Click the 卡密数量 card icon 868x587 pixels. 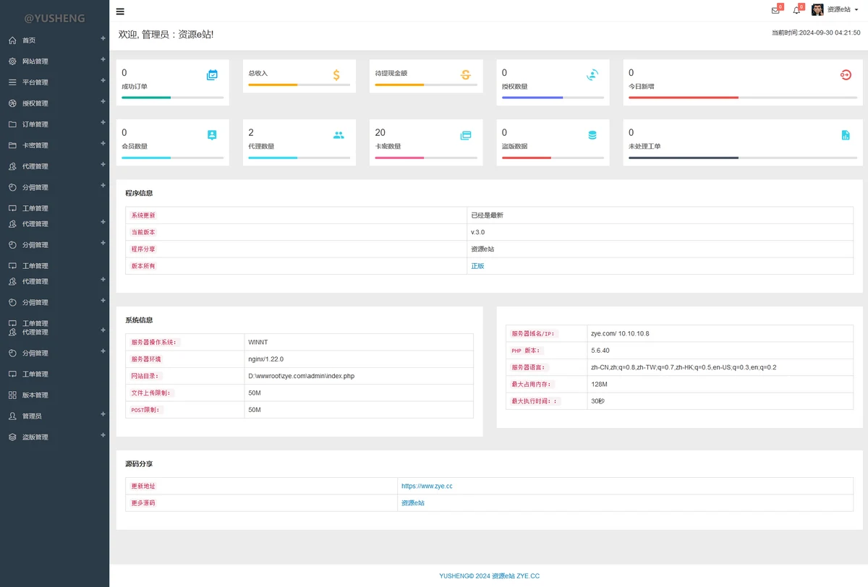point(466,135)
